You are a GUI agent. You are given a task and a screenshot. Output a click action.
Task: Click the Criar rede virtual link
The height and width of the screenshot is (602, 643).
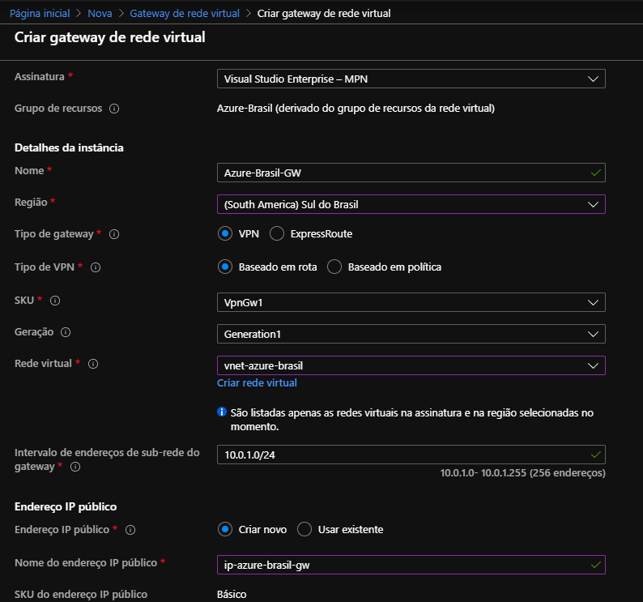(x=257, y=382)
